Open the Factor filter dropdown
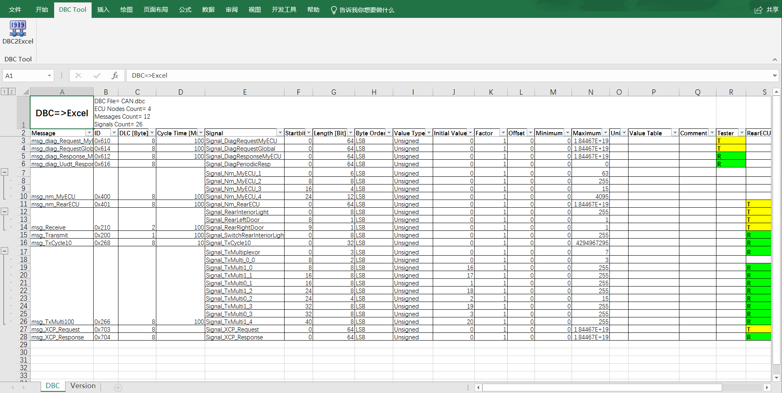This screenshot has height=393, width=782. 503,133
